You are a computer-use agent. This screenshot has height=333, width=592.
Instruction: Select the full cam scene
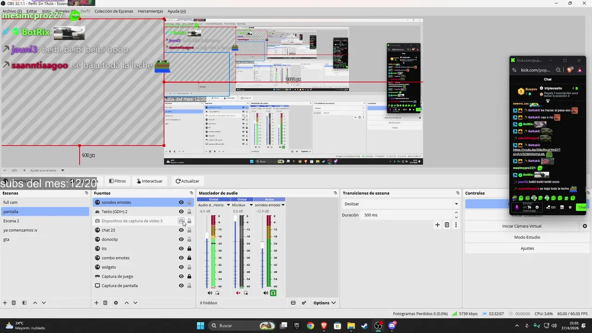pos(45,202)
